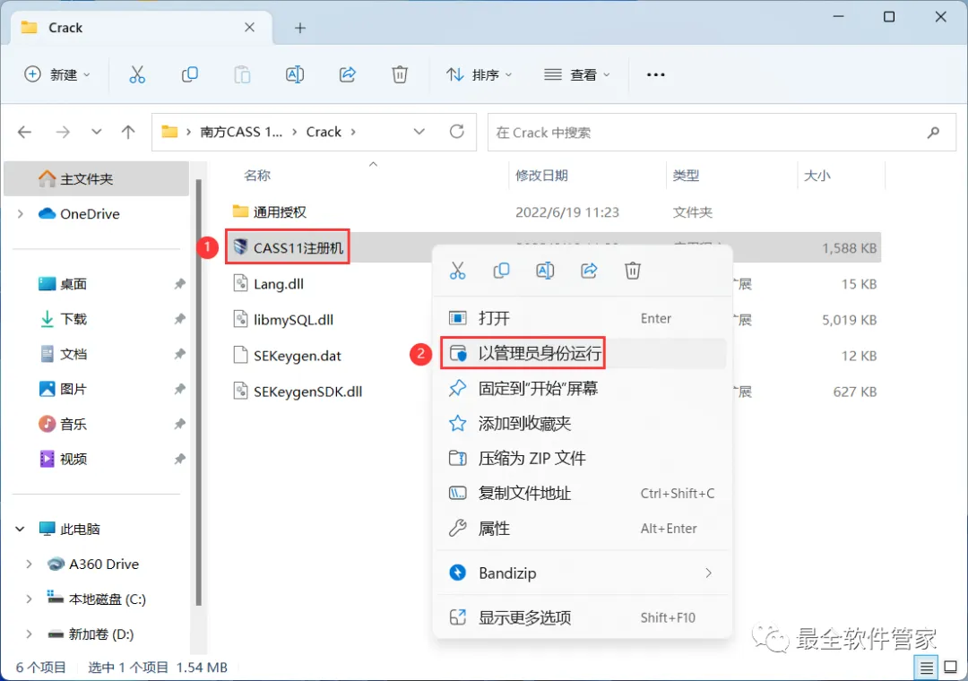The width and height of the screenshot is (968, 681).
Task: Click the 南方CASS 1... breadcrumb
Action: (241, 132)
